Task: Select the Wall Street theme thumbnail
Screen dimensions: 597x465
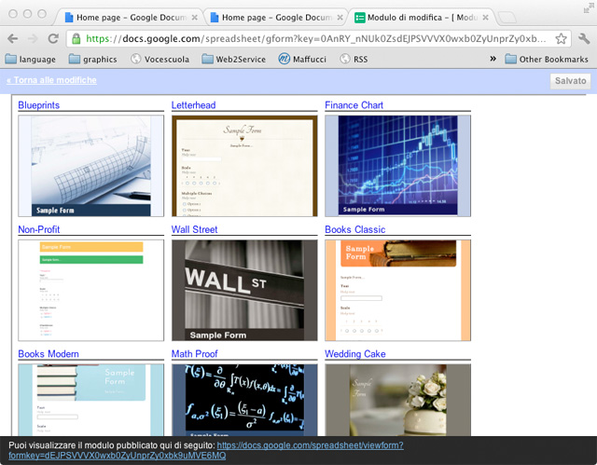Action: pos(244,290)
